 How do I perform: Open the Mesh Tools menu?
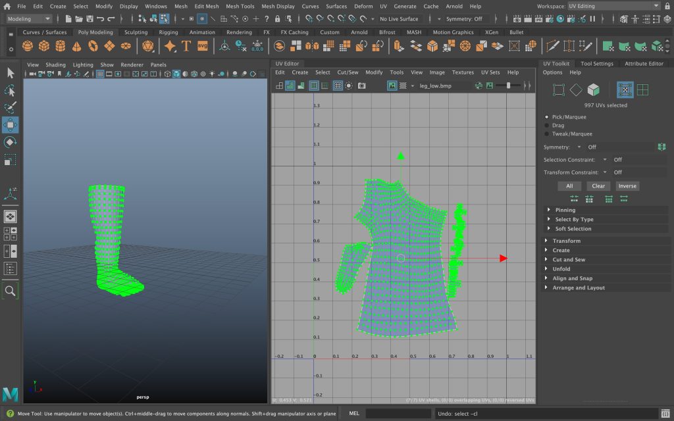click(240, 7)
